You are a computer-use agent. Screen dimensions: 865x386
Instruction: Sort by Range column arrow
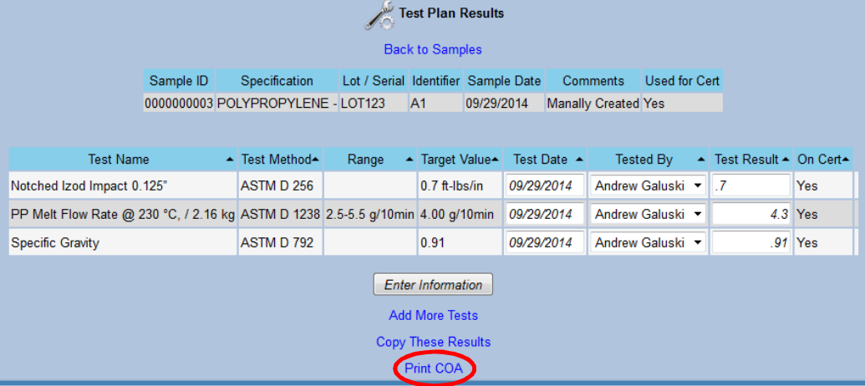point(409,160)
